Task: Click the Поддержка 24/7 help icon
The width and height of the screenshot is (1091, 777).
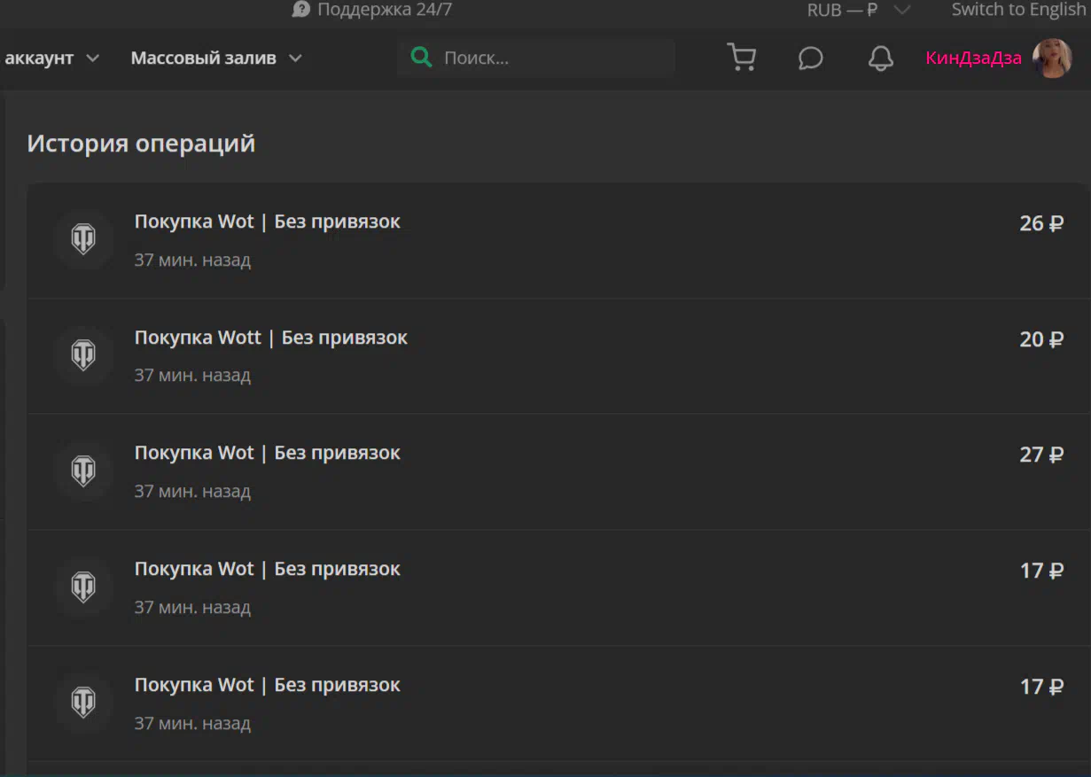Action: (301, 10)
